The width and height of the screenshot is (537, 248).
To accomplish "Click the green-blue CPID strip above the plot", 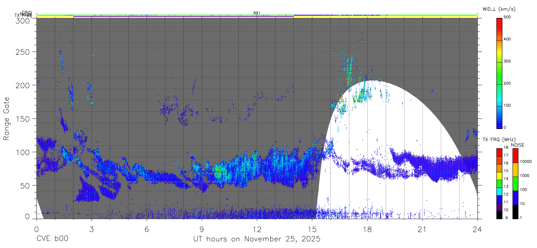I will pos(257,15).
